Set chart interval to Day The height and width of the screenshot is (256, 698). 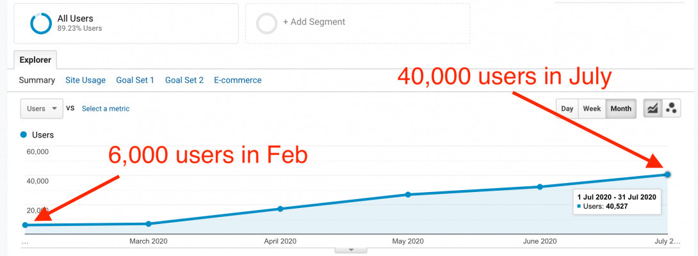[567, 108]
